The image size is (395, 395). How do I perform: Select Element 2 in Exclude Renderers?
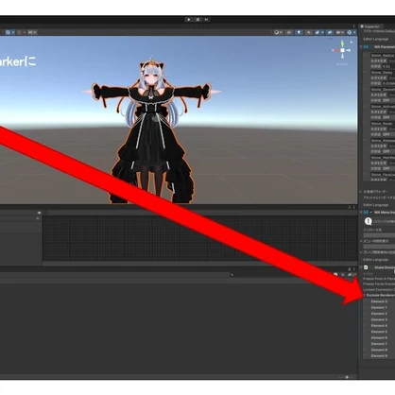[x=379, y=314]
